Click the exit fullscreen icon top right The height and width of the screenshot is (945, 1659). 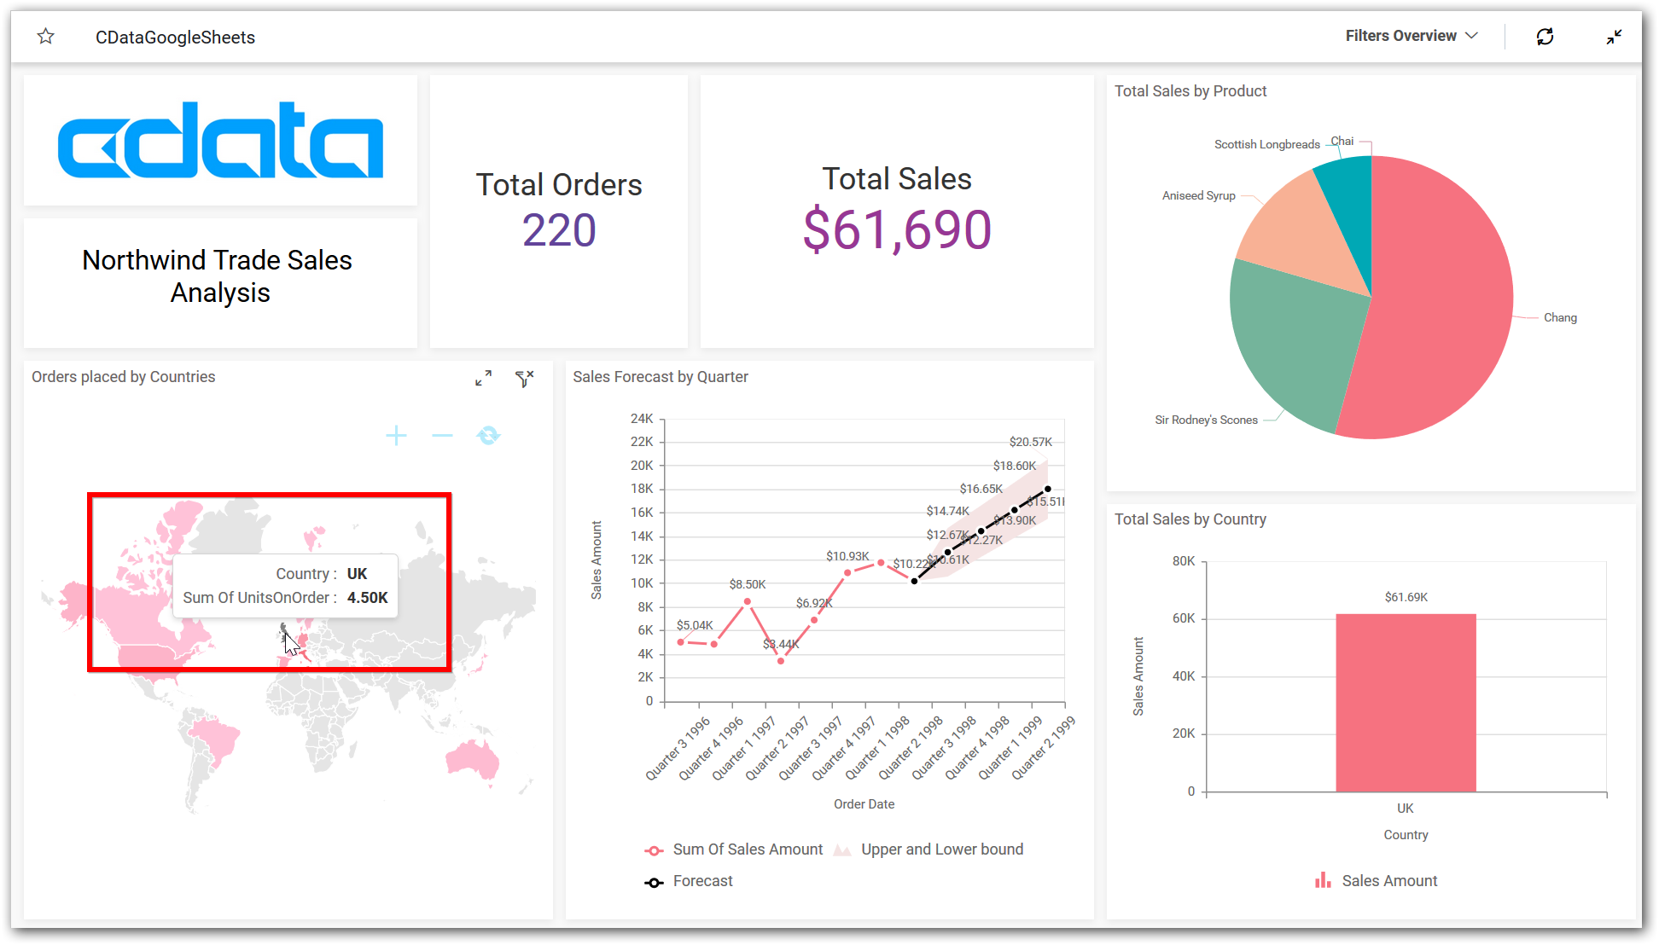1614,36
